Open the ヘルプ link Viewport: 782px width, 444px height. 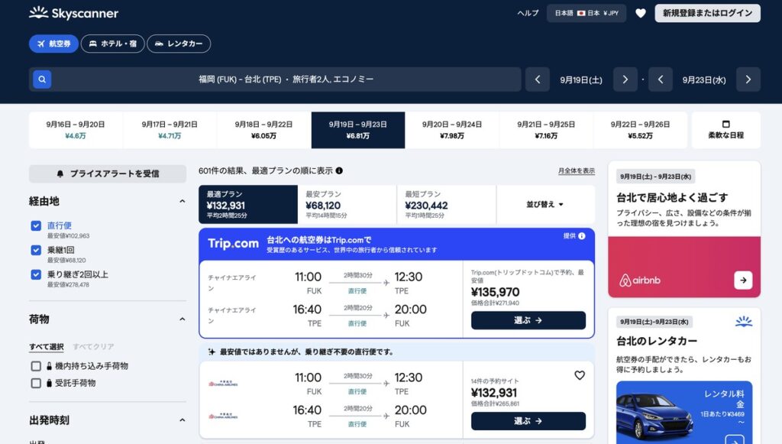pyautogui.click(x=528, y=13)
